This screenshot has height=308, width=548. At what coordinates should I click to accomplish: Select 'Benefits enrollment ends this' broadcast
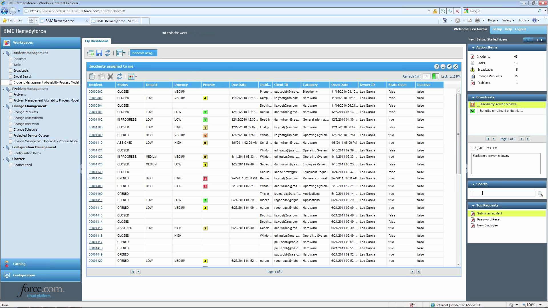click(x=507, y=111)
